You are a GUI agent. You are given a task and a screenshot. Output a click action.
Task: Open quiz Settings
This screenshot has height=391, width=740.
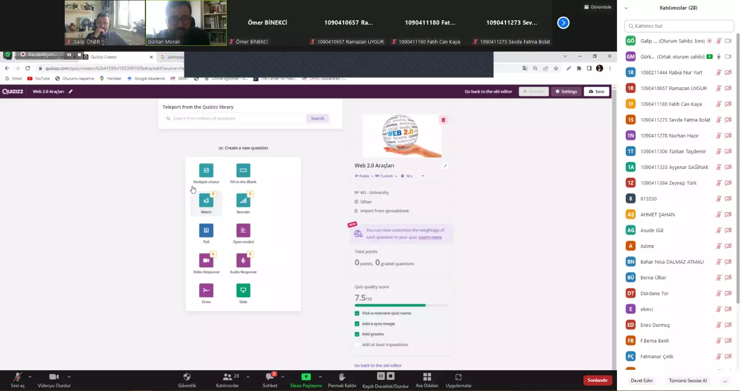pyautogui.click(x=567, y=91)
